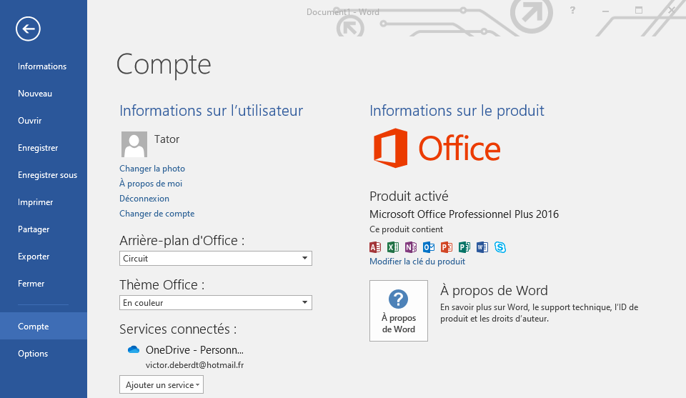Go back using the circled arrow
686x398 pixels.
[28, 29]
